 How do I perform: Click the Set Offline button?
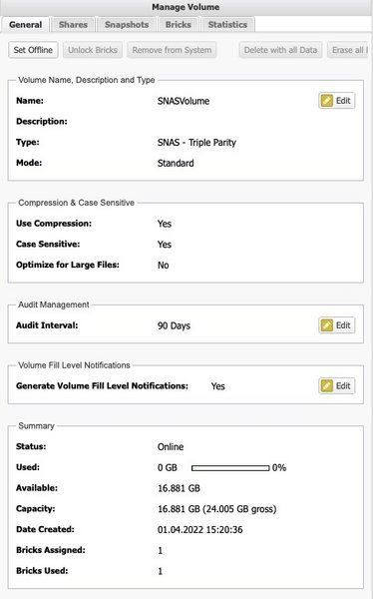[33, 50]
